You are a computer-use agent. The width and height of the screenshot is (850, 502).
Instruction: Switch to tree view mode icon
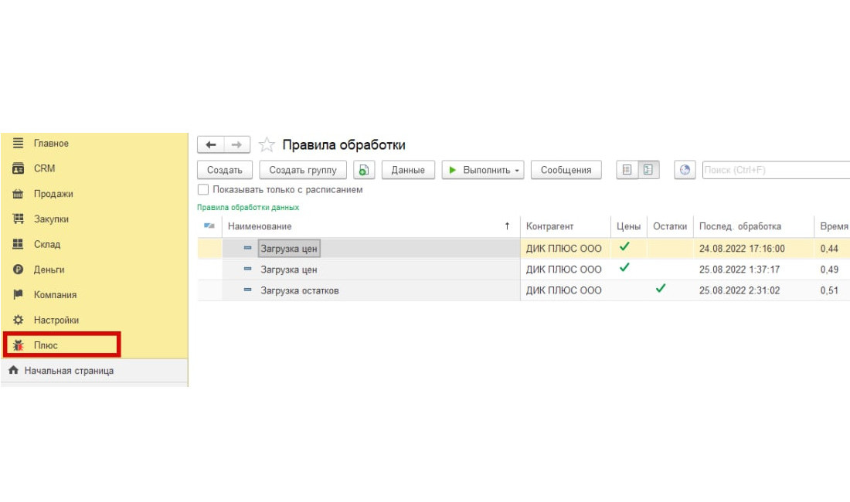coord(649,170)
